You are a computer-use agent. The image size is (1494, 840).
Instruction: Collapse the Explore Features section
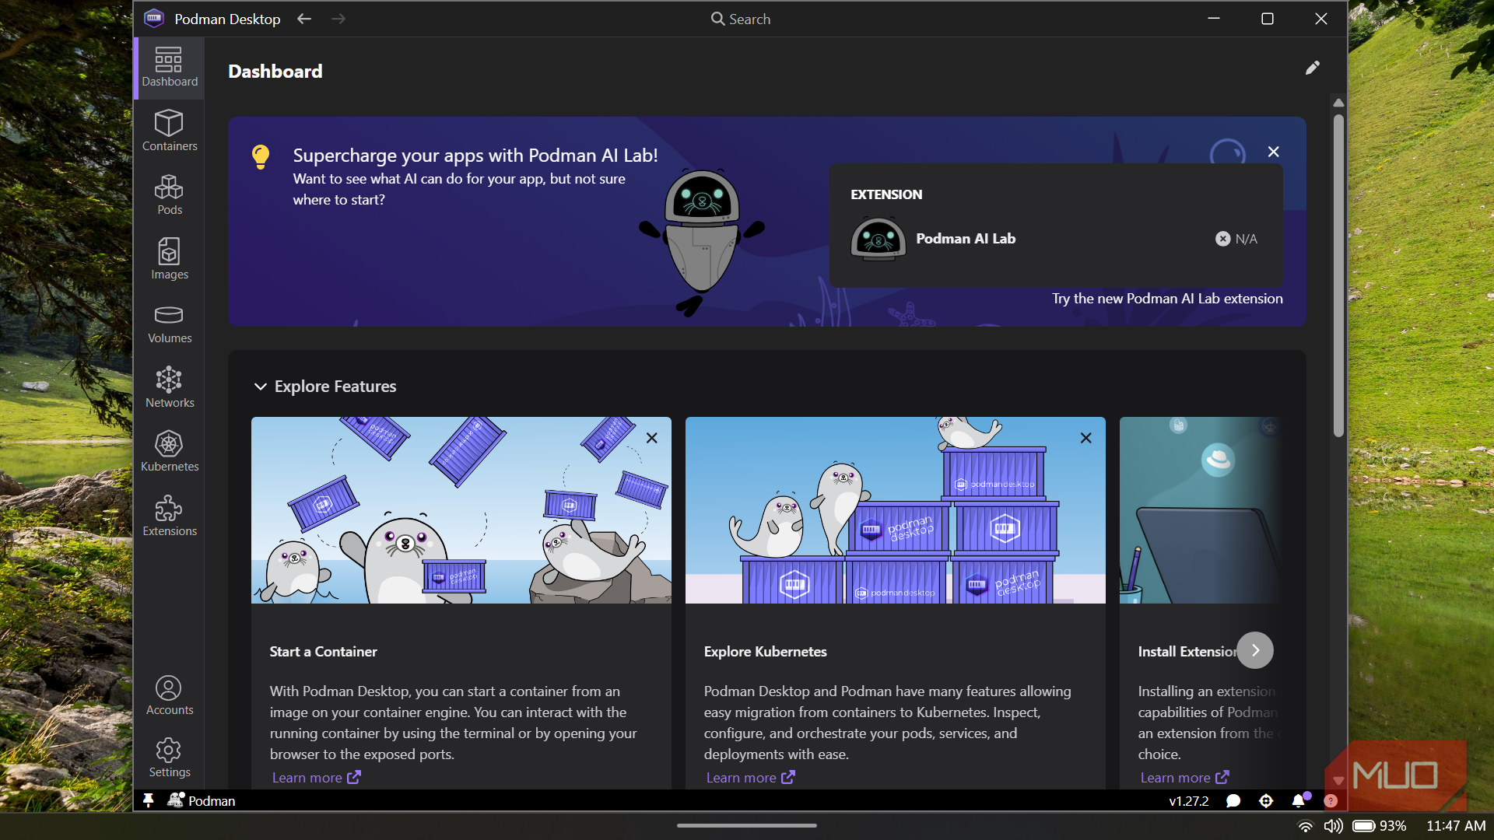pos(260,387)
